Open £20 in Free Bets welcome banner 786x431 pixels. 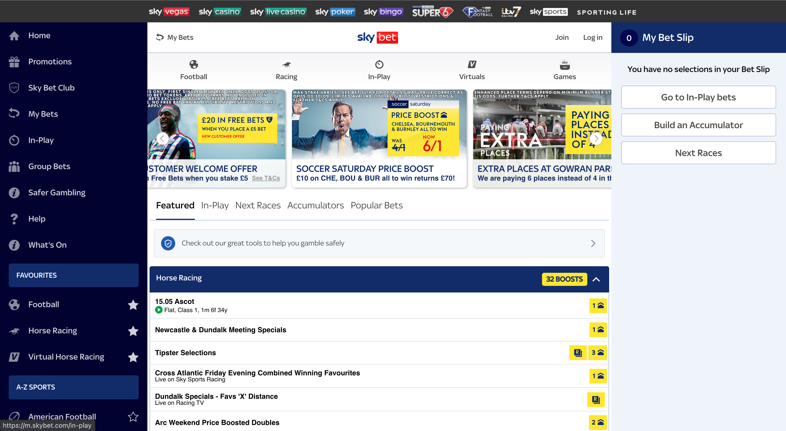point(216,139)
